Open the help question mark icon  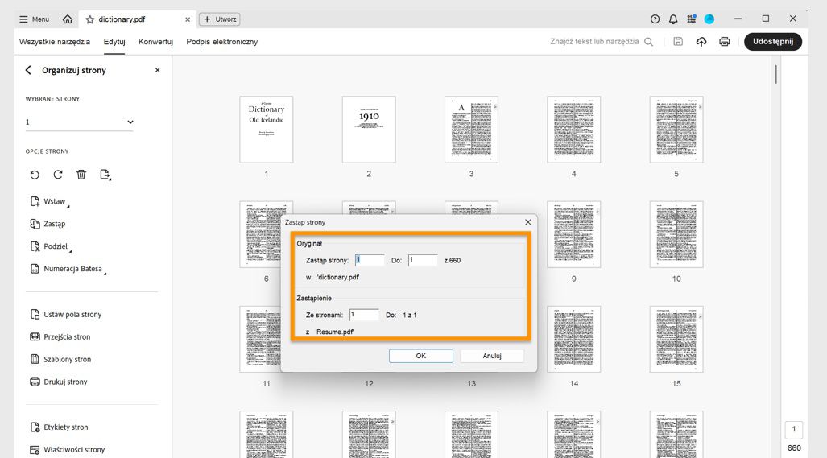(655, 19)
